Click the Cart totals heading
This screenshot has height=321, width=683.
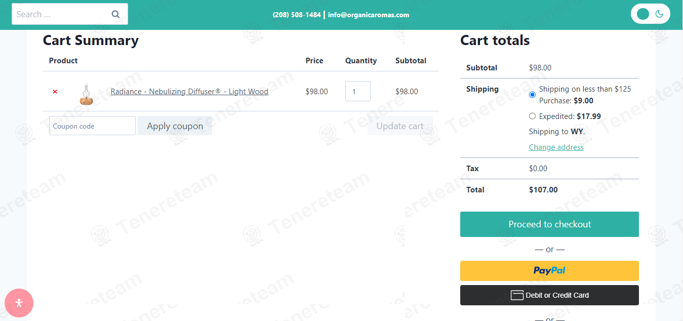coord(495,41)
